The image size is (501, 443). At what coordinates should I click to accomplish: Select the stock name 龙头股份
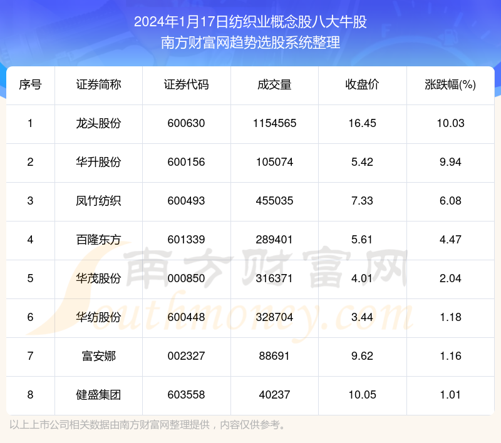[x=98, y=123]
